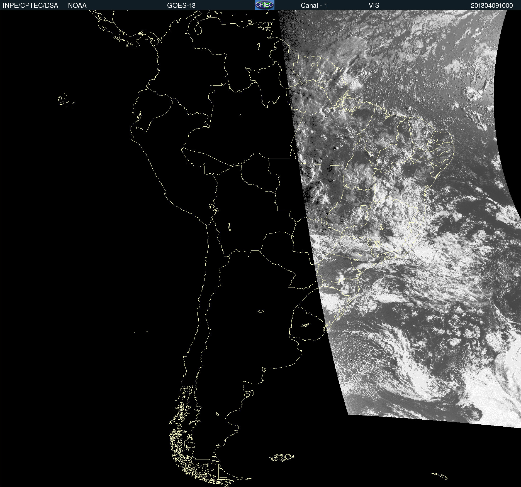This screenshot has width=521, height=487.
Task: Click Lake Poopó outline in Bolivia
Action: pyautogui.click(x=229, y=227)
